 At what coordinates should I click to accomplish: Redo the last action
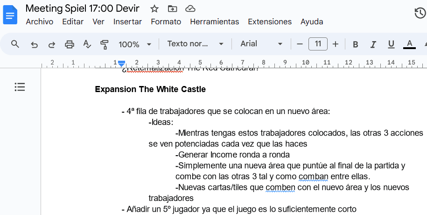[52, 44]
